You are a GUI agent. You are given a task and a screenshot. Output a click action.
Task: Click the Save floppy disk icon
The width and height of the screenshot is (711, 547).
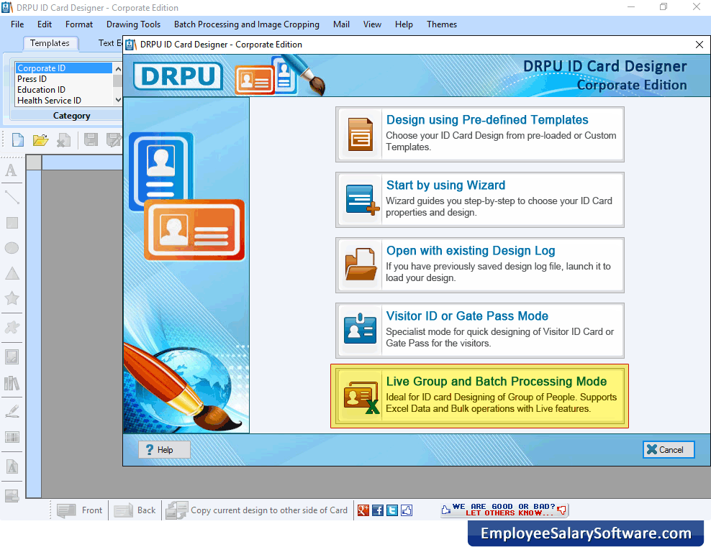point(91,140)
